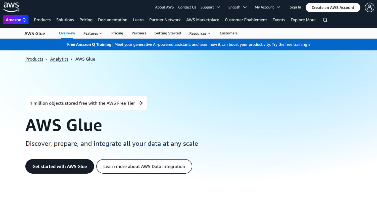This screenshot has height=201, width=377.
Task: Click About AWS link
Action: (x=164, y=7)
